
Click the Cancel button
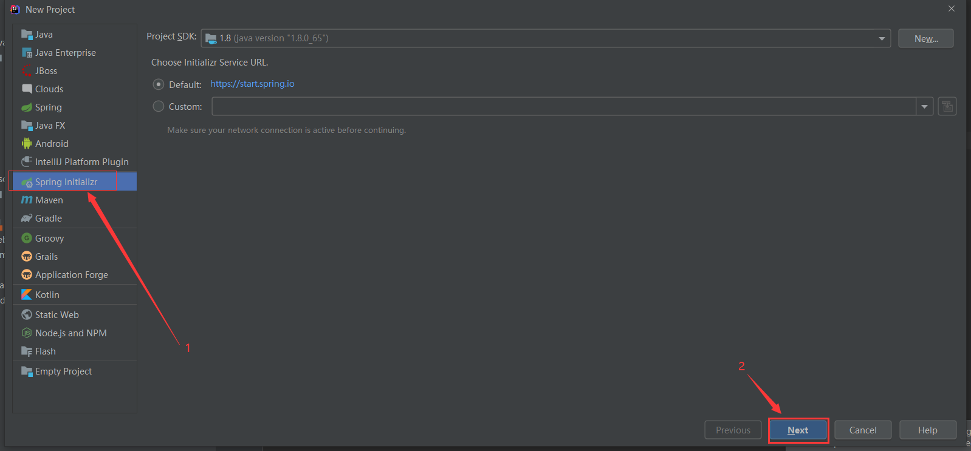[x=863, y=430]
